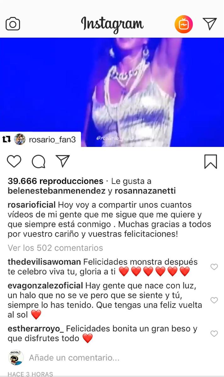Like the estherarroyo_ comment heart
224x377 pixels.
pos(214,334)
